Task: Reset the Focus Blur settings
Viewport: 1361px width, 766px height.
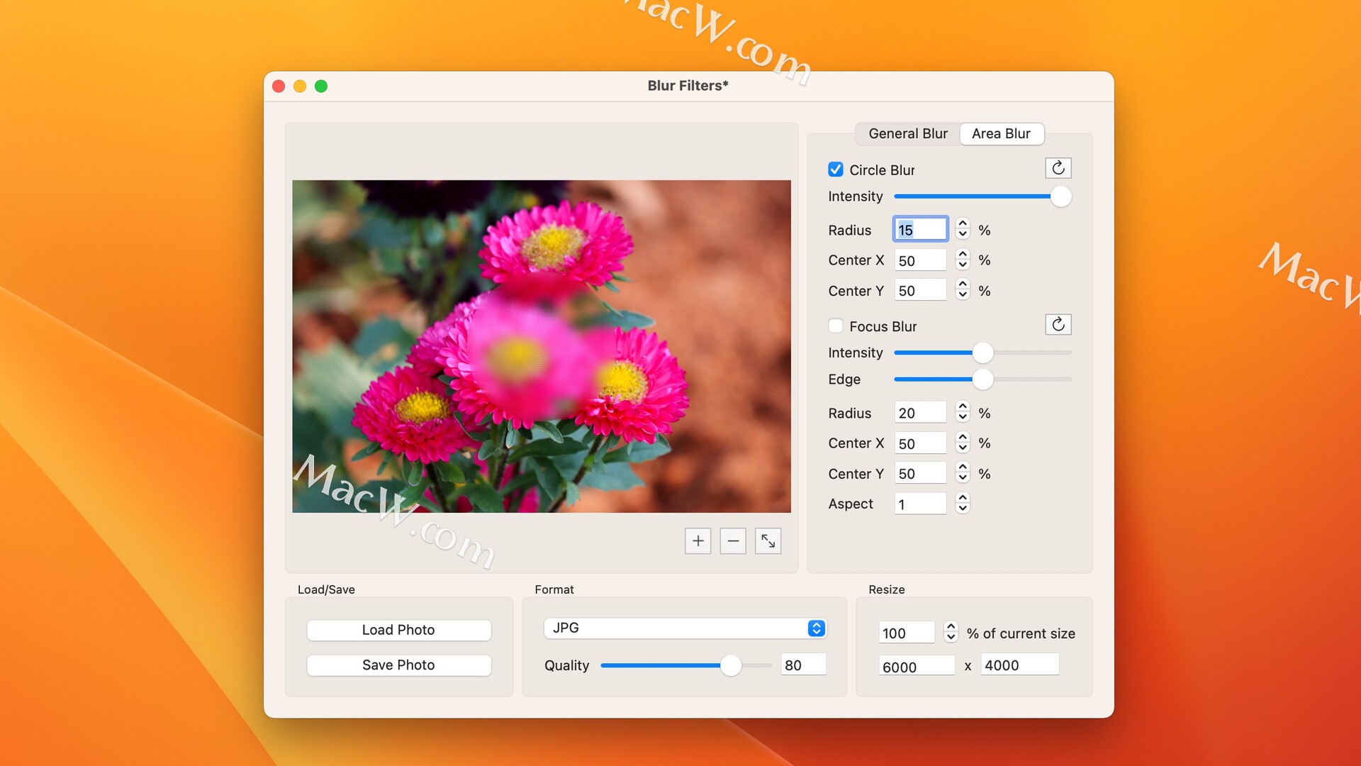Action: pyautogui.click(x=1058, y=325)
